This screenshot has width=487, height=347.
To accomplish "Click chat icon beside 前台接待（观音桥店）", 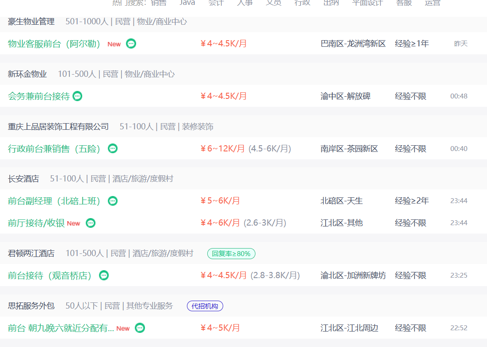I will point(104,276).
